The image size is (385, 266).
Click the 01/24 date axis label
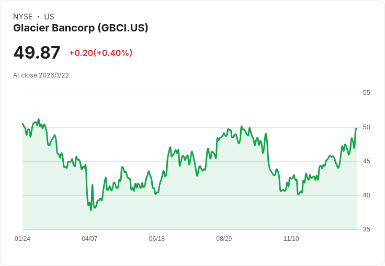tap(22, 239)
